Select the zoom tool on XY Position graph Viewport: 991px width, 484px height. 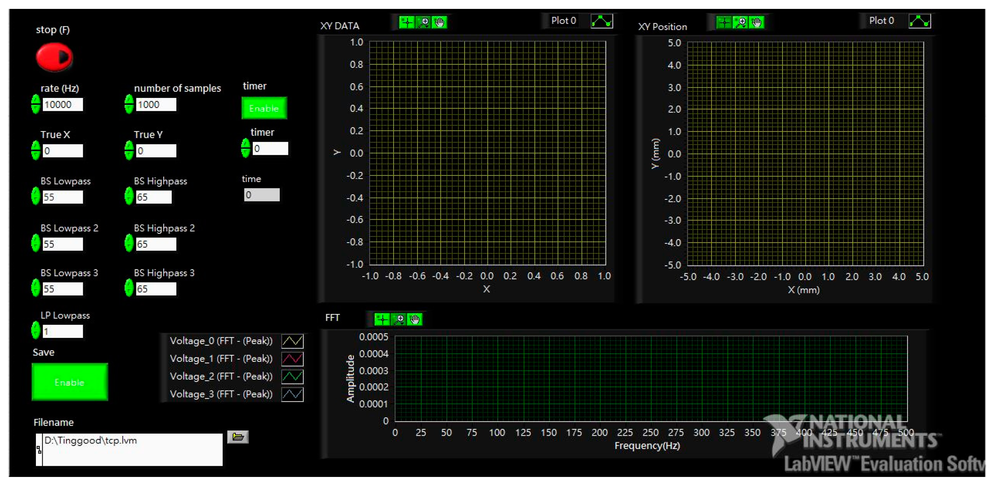tap(741, 22)
